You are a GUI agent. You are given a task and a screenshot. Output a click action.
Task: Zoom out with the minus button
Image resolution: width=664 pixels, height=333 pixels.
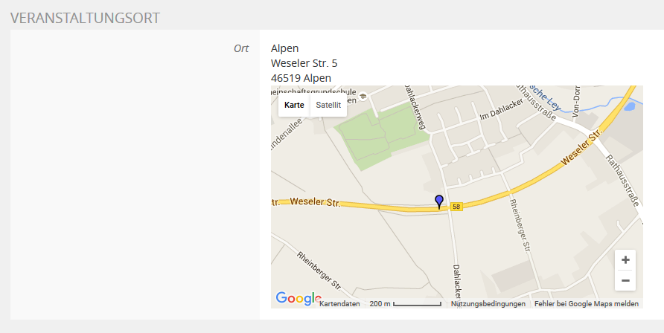tap(625, 280)
